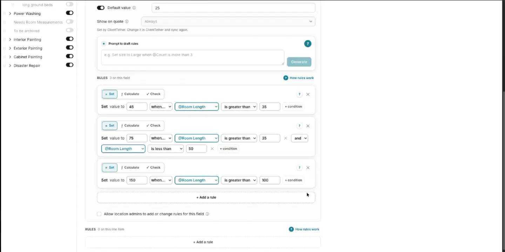Enable the Needs Room Measurements toggle
505x252 pixels.
click(x=70, y=22)
